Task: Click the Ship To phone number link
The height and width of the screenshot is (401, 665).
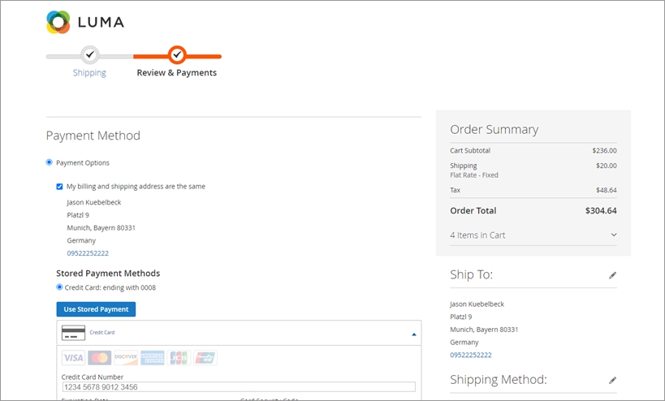Action: pyautogui.click(x=471, y=355)
